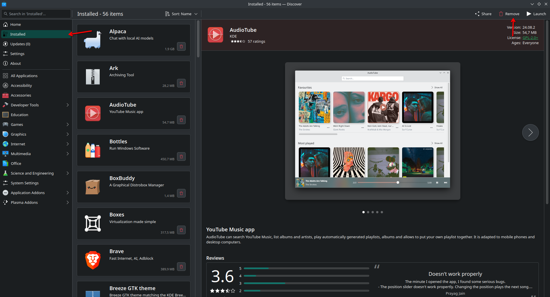This screenshot has width=550, height=297.
Task: Click the Brave browser icon
Action: tap(93, 260)
